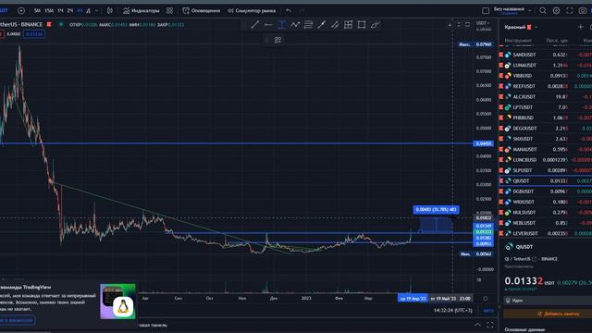Select the 2-hour timeframe
Screen dimensions: 592x333
coord(70,10)
